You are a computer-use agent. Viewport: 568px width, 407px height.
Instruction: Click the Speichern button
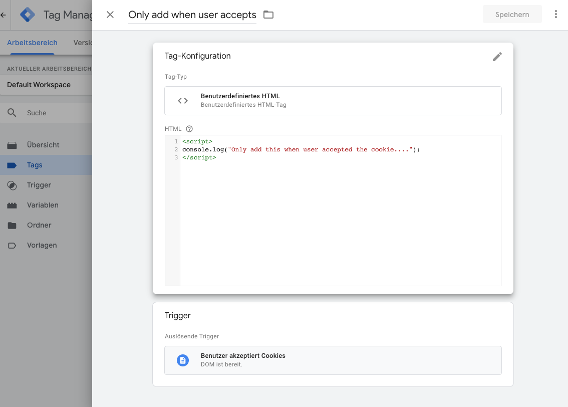coord(512,14)
